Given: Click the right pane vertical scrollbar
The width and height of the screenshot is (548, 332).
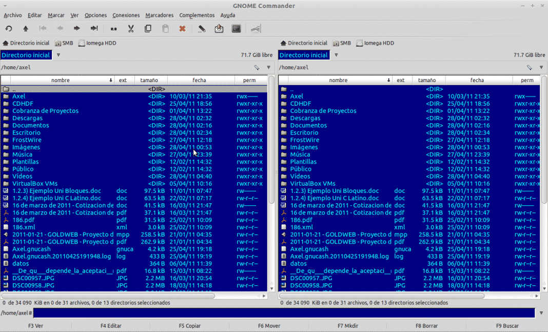Looking at the screenshot, I should pos(544,140).
